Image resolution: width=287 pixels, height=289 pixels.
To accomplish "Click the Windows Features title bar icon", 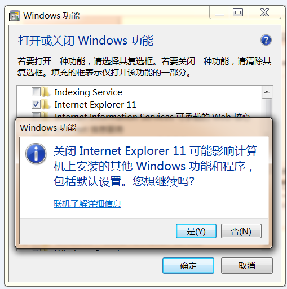I will coord(14,15).
